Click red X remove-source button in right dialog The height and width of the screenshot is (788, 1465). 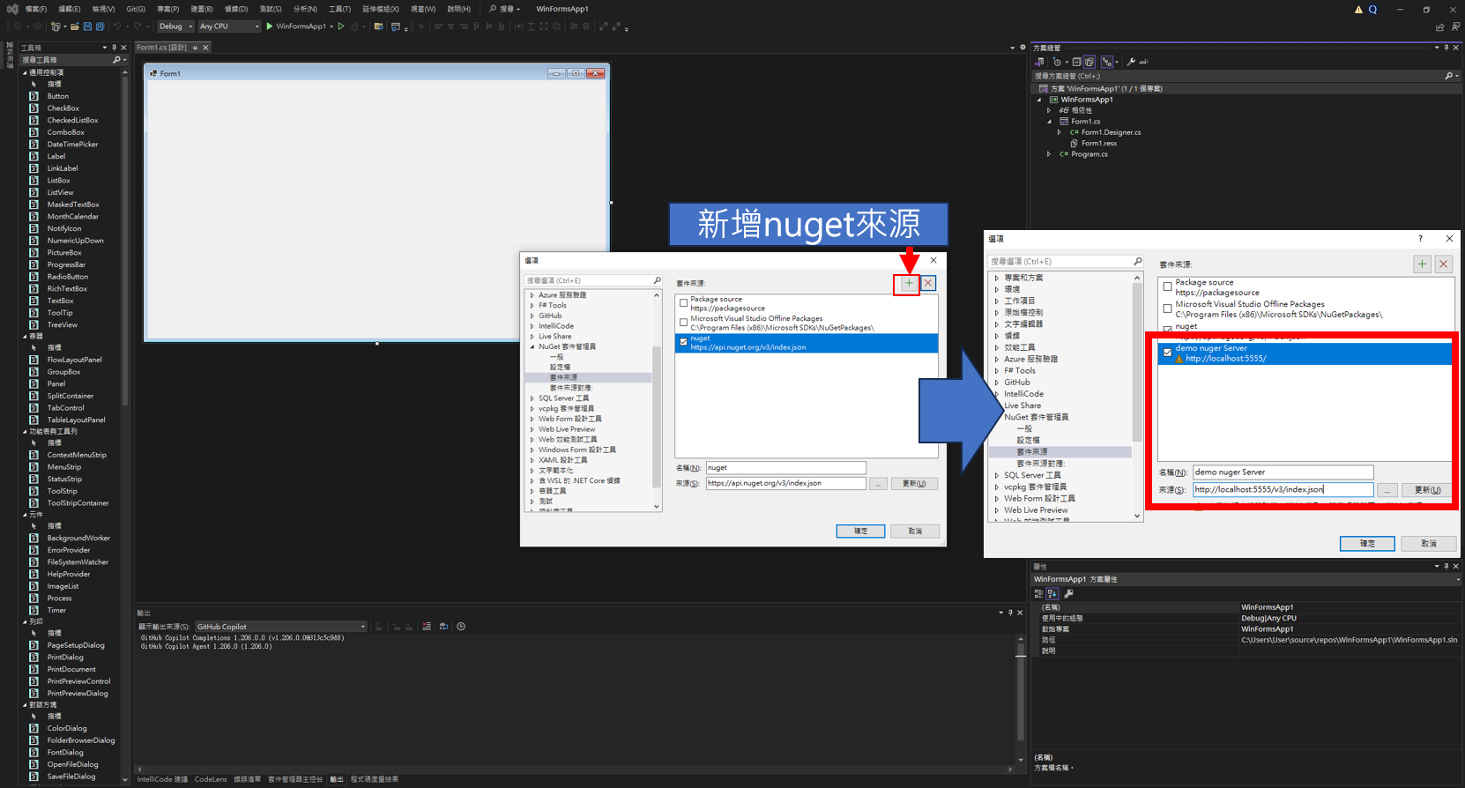tap(1443, 264)
